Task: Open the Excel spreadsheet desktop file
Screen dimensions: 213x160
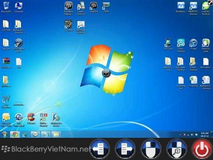Action: point(193,81)
